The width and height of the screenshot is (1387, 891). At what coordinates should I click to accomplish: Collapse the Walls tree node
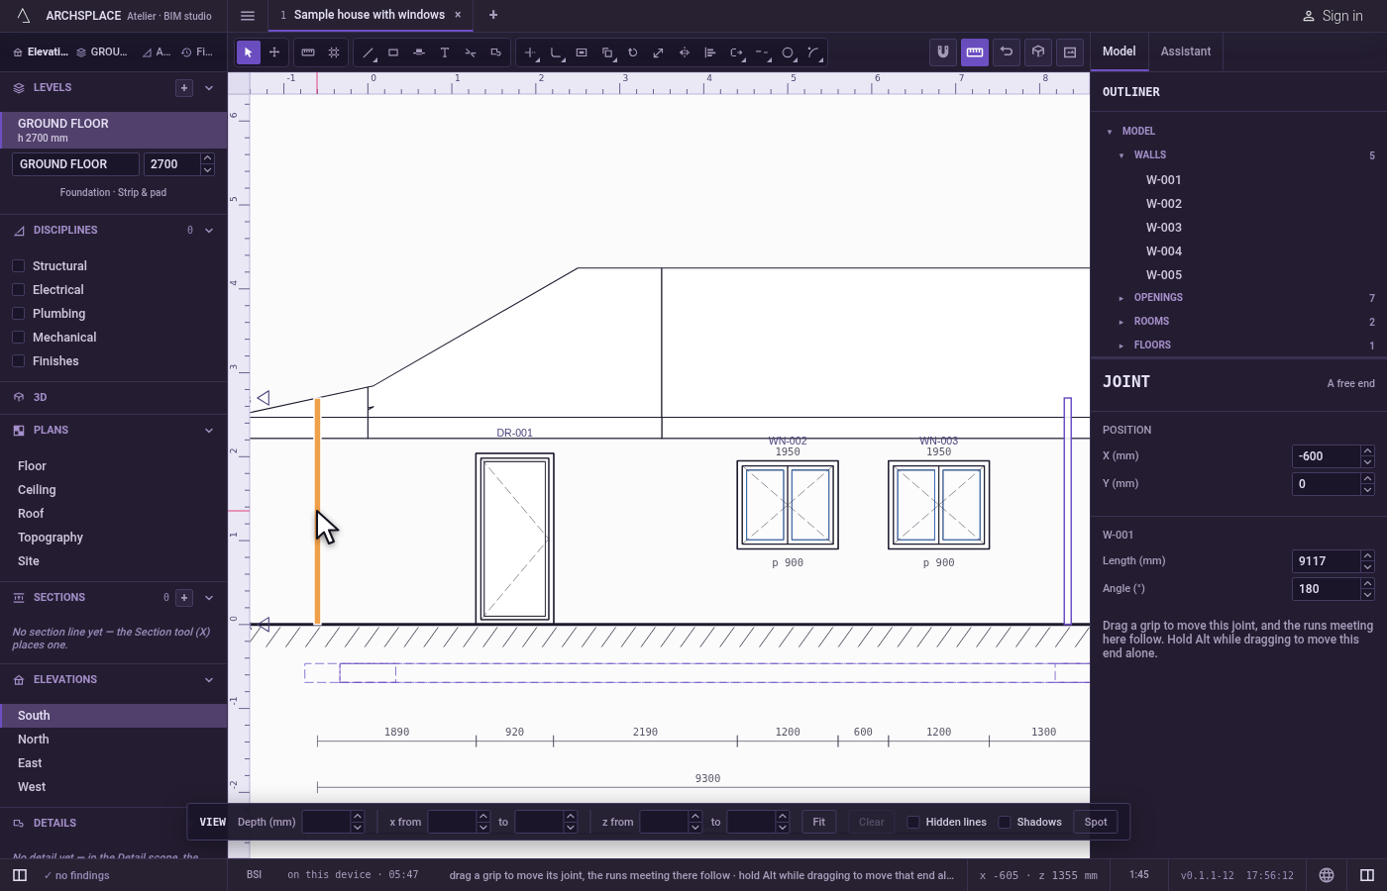pos(1121,155)
